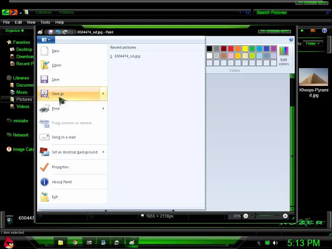Click the Edit colors rainbow icon
Image resolution: width=332 pixels, height=249 pixels.
[x=284, y=51]
